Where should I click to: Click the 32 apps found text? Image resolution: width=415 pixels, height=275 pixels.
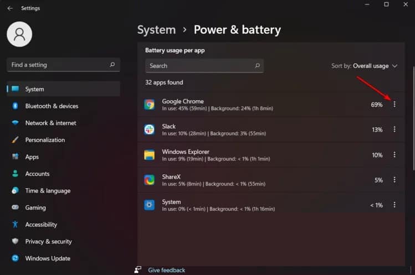point(164,82)
